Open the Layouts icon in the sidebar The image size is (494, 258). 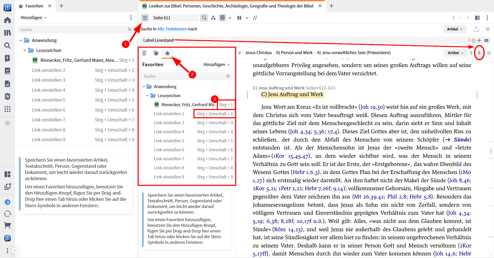7,174
